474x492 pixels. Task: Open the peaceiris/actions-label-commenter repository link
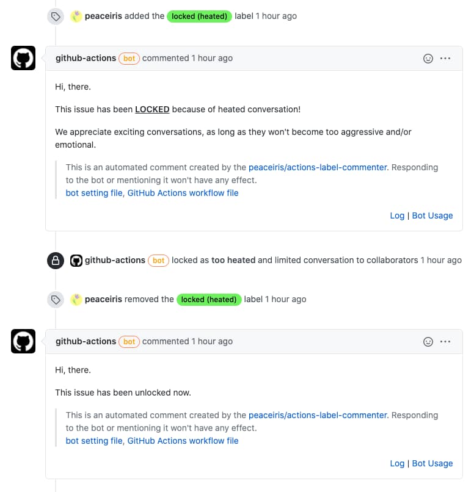tap(317, 167)
